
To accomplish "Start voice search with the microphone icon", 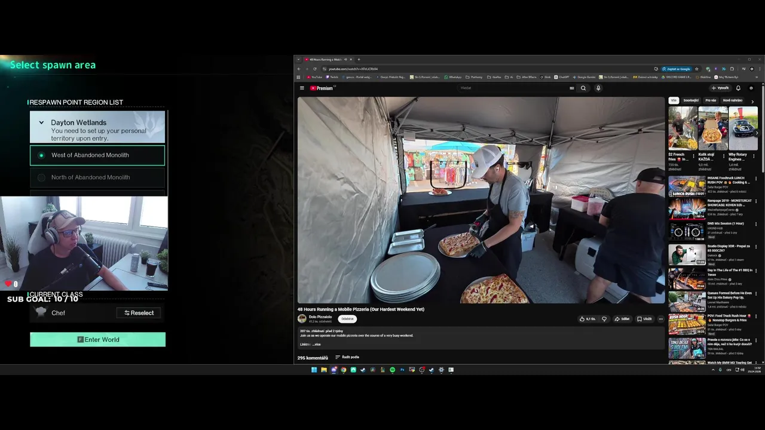I will click(x=598, y=88).
